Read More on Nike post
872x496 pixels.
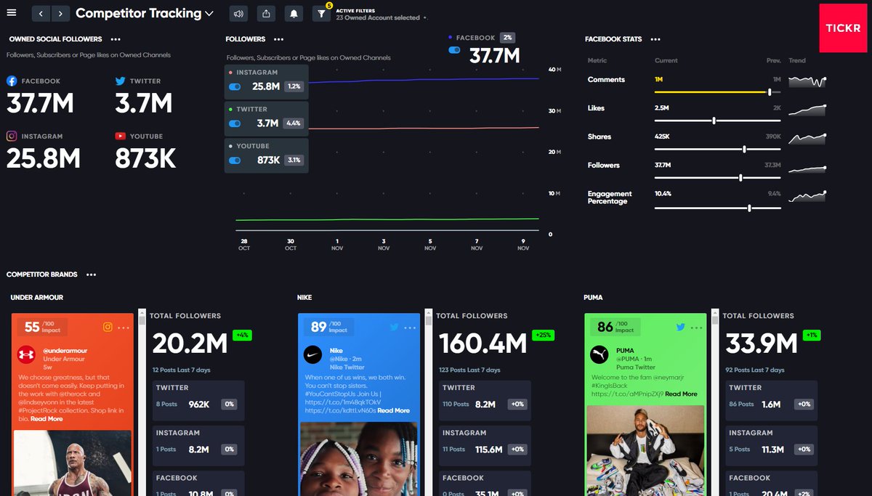[393, 410]
